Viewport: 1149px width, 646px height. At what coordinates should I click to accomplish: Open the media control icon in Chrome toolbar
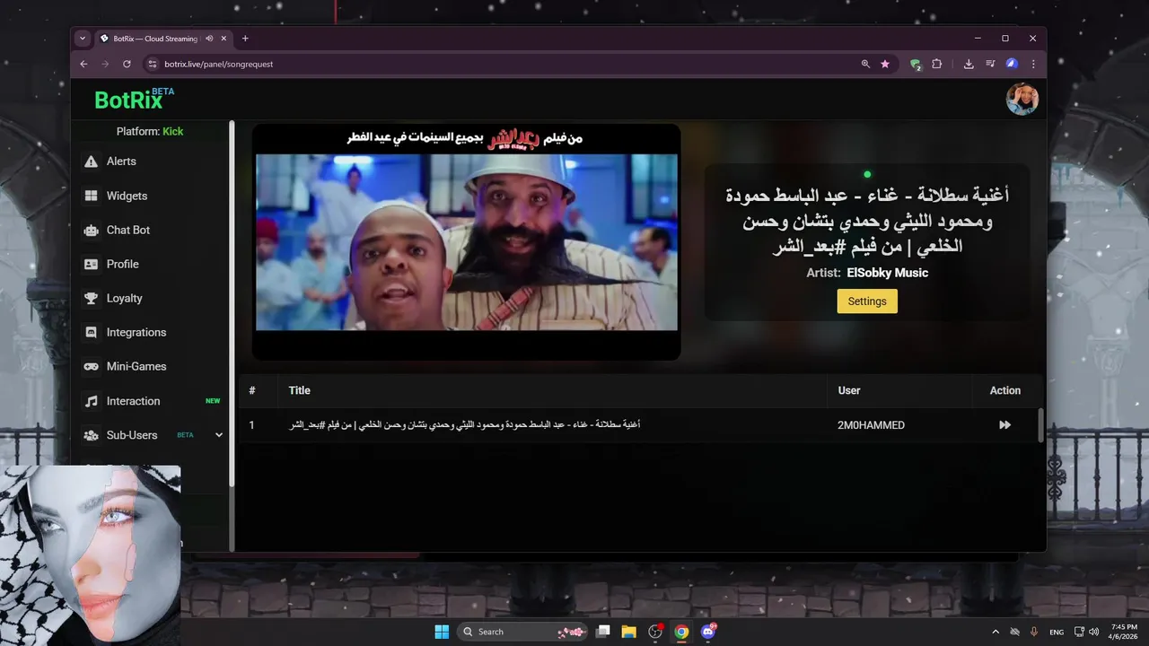[990, 64]
